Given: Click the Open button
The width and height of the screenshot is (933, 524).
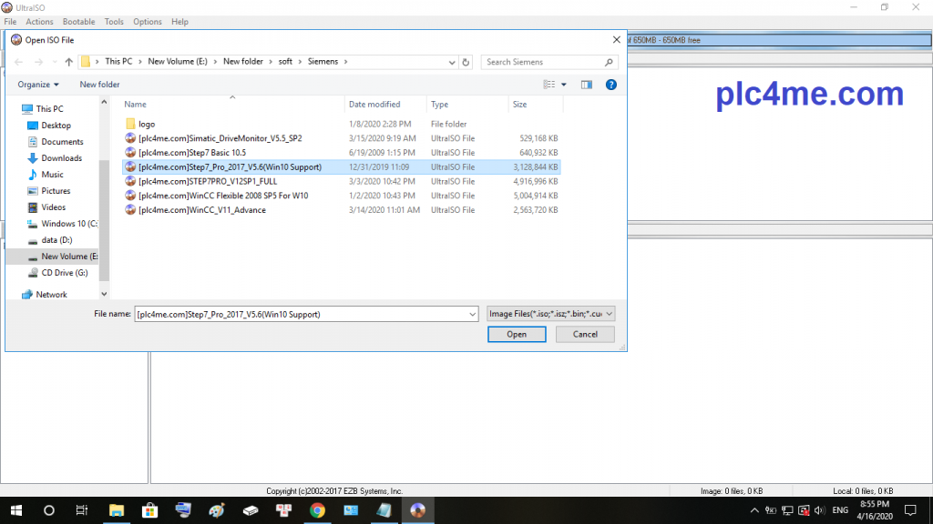Looking at the screenshot, I should (x=517, y=335).
